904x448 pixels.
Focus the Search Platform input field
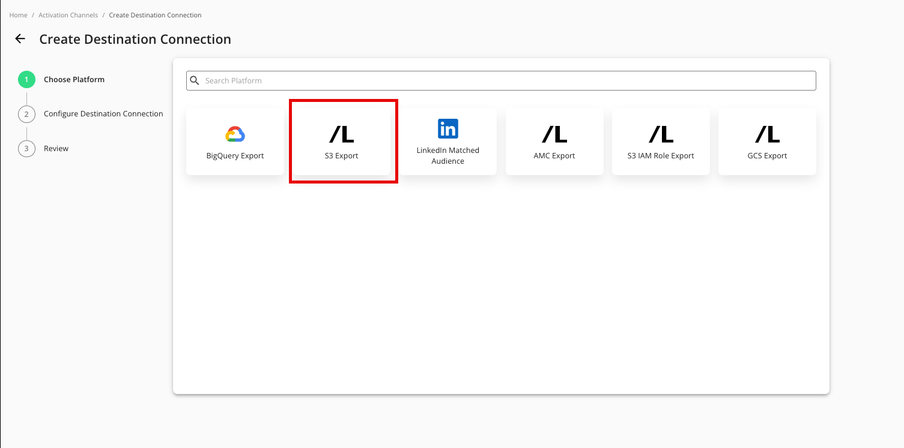coord(505,80)
